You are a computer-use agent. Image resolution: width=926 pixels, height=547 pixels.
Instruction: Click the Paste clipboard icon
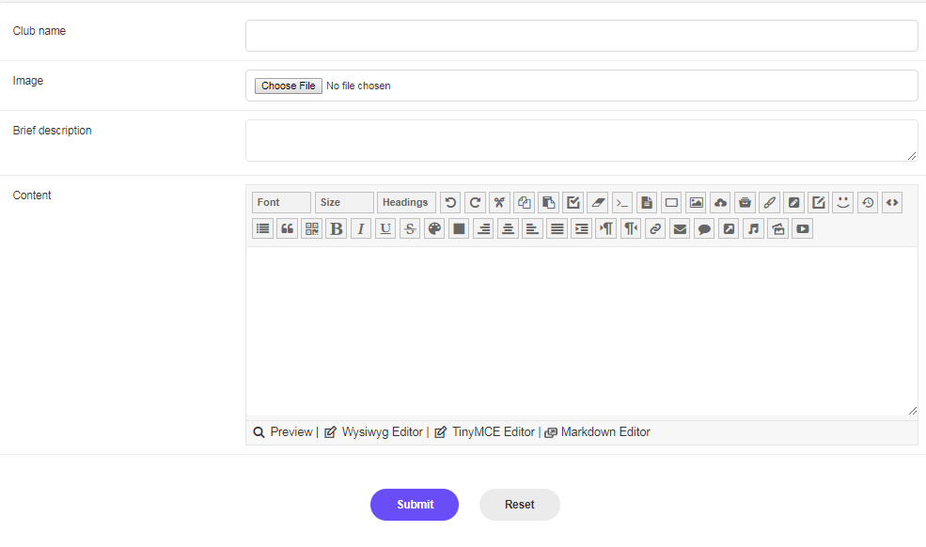pyautogui.click(x=548, y=203)
